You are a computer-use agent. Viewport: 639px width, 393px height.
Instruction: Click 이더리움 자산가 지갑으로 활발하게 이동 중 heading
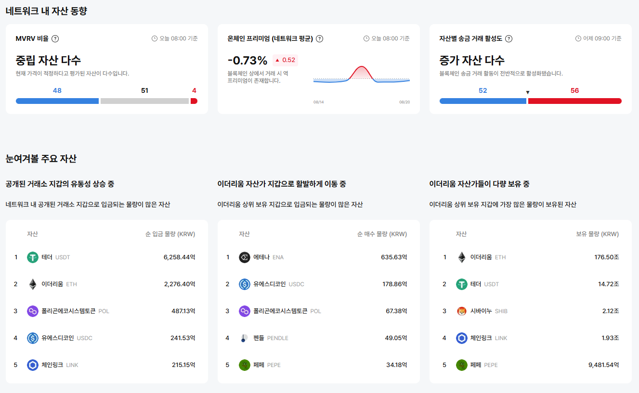pyautogui.click(x=282, y=184)
